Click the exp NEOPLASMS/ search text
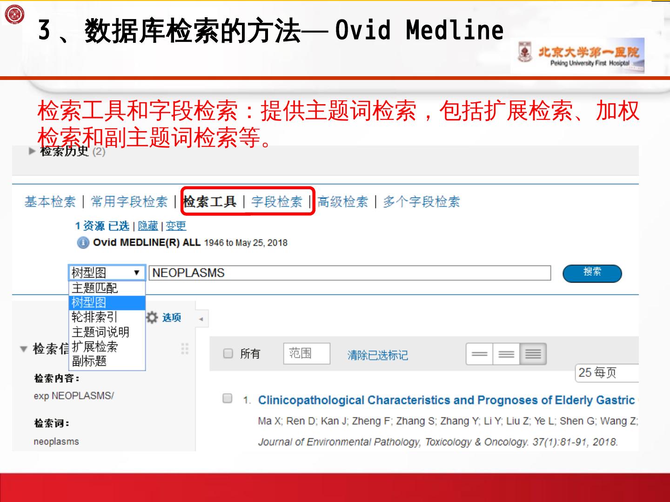Viewport: 670px width, 502px height. pos(74,396)
